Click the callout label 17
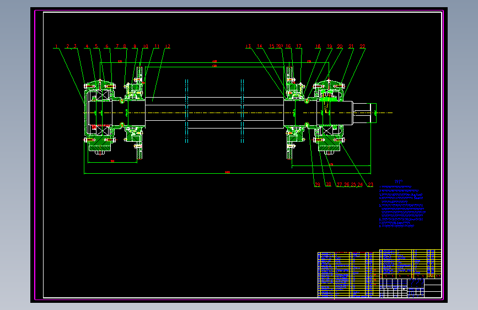The image size is (478, 310). 299,46
